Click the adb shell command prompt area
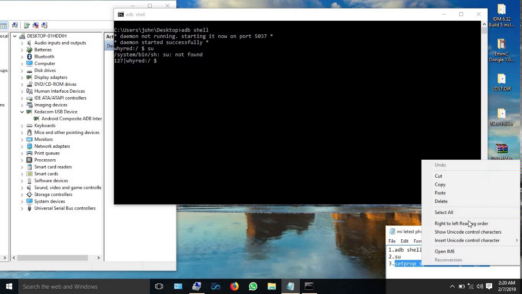Image resolution: width=522 pixels, height=294 pixels. (x=298, y=112)
